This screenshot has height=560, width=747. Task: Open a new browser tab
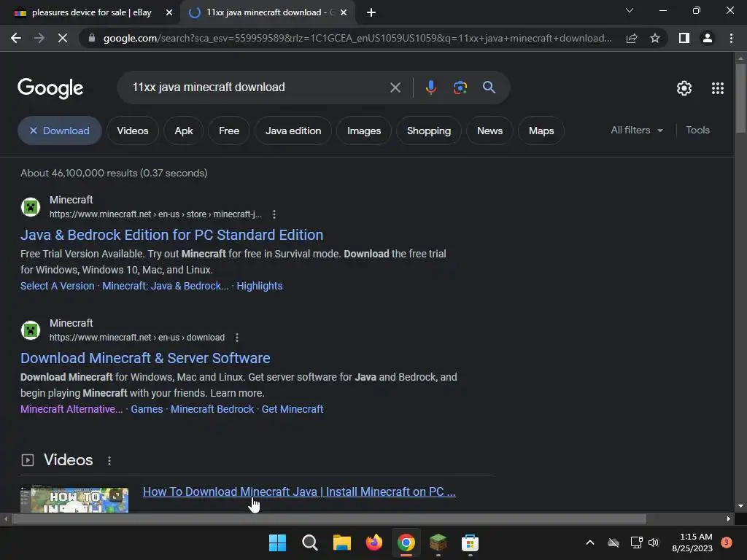371,13
